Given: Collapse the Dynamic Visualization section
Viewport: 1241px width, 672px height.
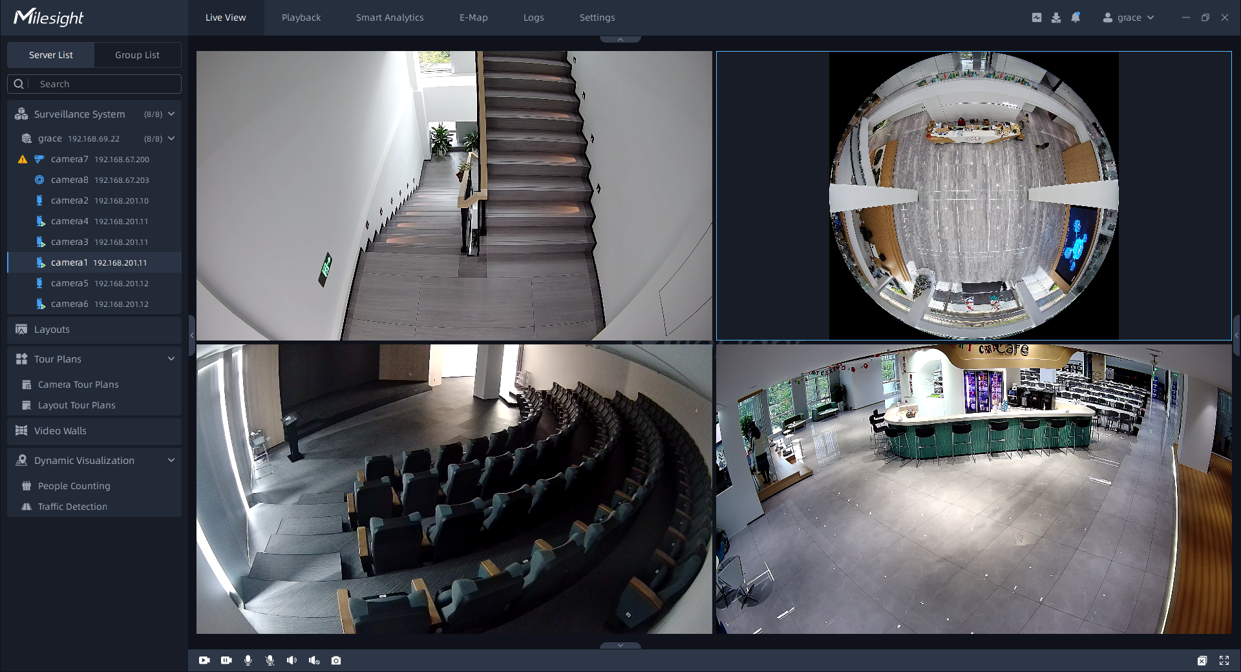Looking at the screenshot, I should (x=171, y=460).
